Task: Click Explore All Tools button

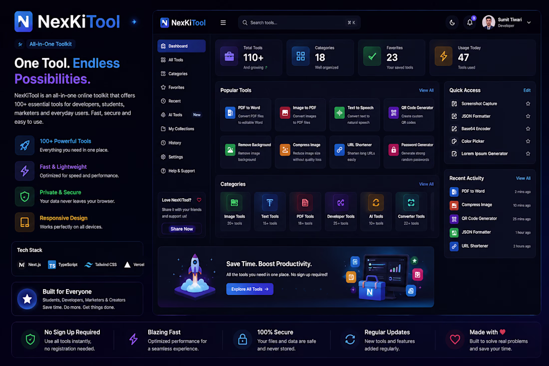Action: 250,289
